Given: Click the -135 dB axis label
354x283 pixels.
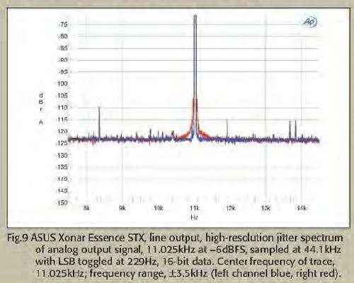Looking at the screenshot, I should (x=62, y=167).
